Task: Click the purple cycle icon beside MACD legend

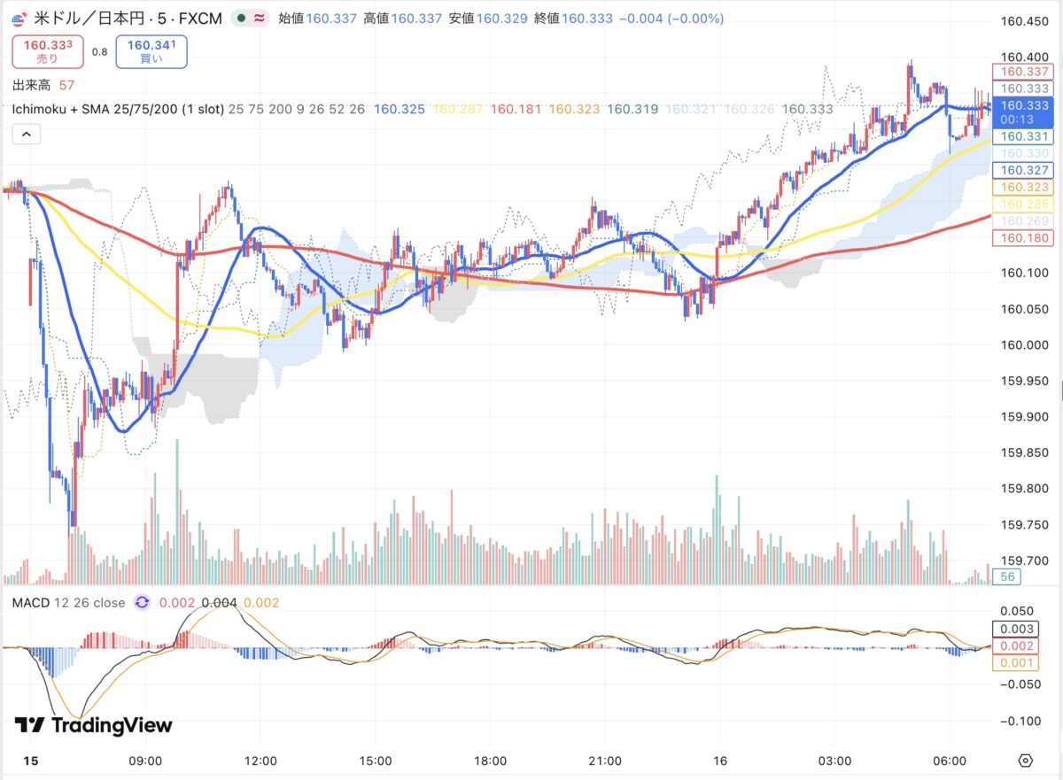Action: pos(142,603)
